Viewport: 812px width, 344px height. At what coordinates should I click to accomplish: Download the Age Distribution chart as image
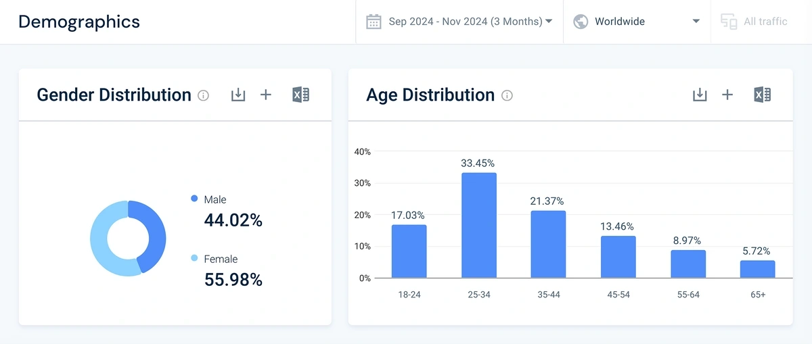700,95
